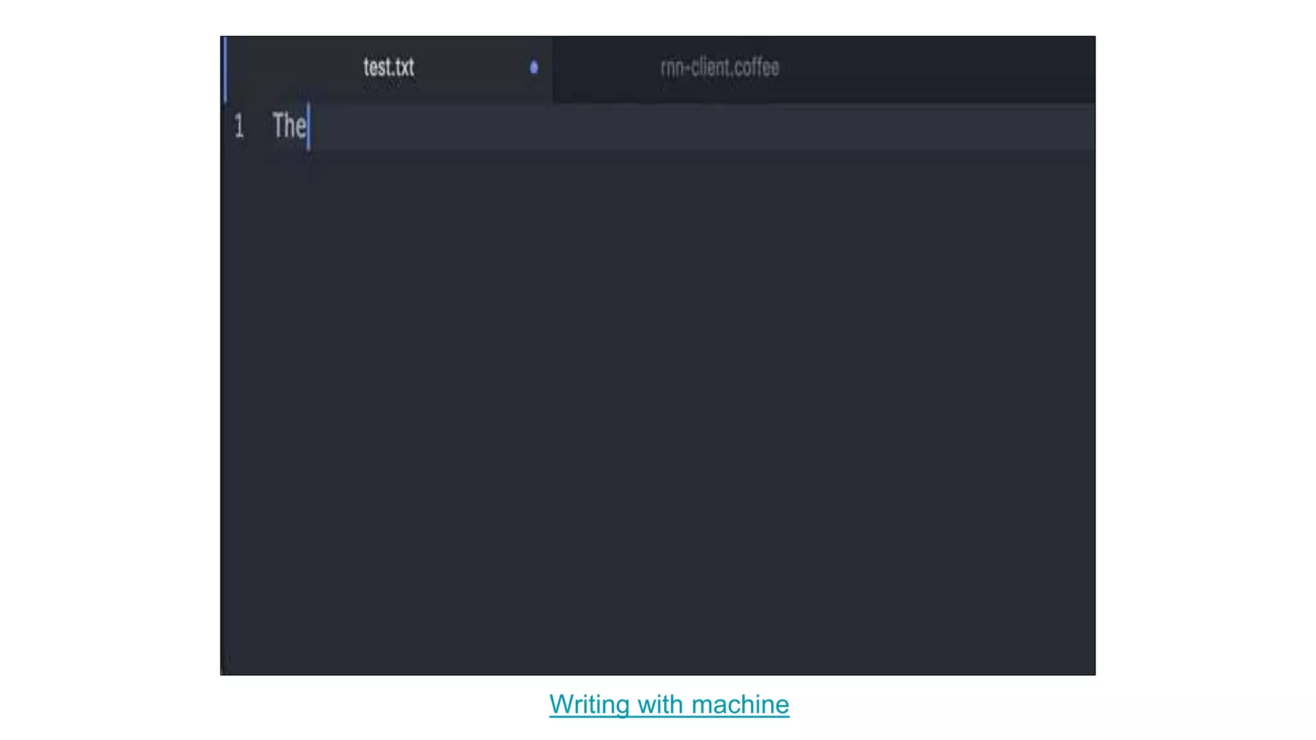Image resolution: width=1316 pixels, height=740 pixels.
Task: Click the word 'The' on line 1
Action: coord(289,126)
